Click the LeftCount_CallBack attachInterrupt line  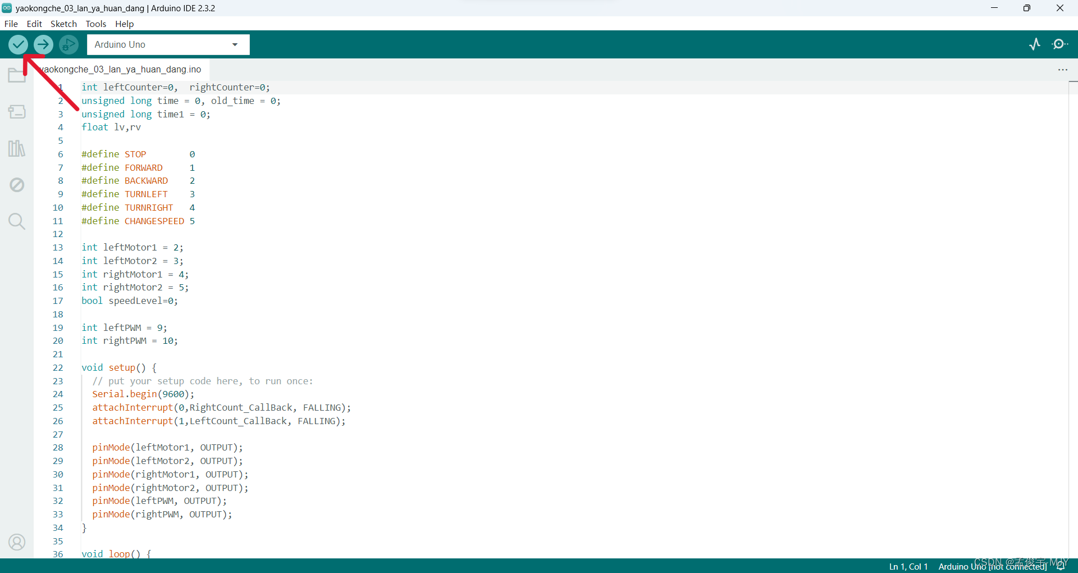point(219,421)
